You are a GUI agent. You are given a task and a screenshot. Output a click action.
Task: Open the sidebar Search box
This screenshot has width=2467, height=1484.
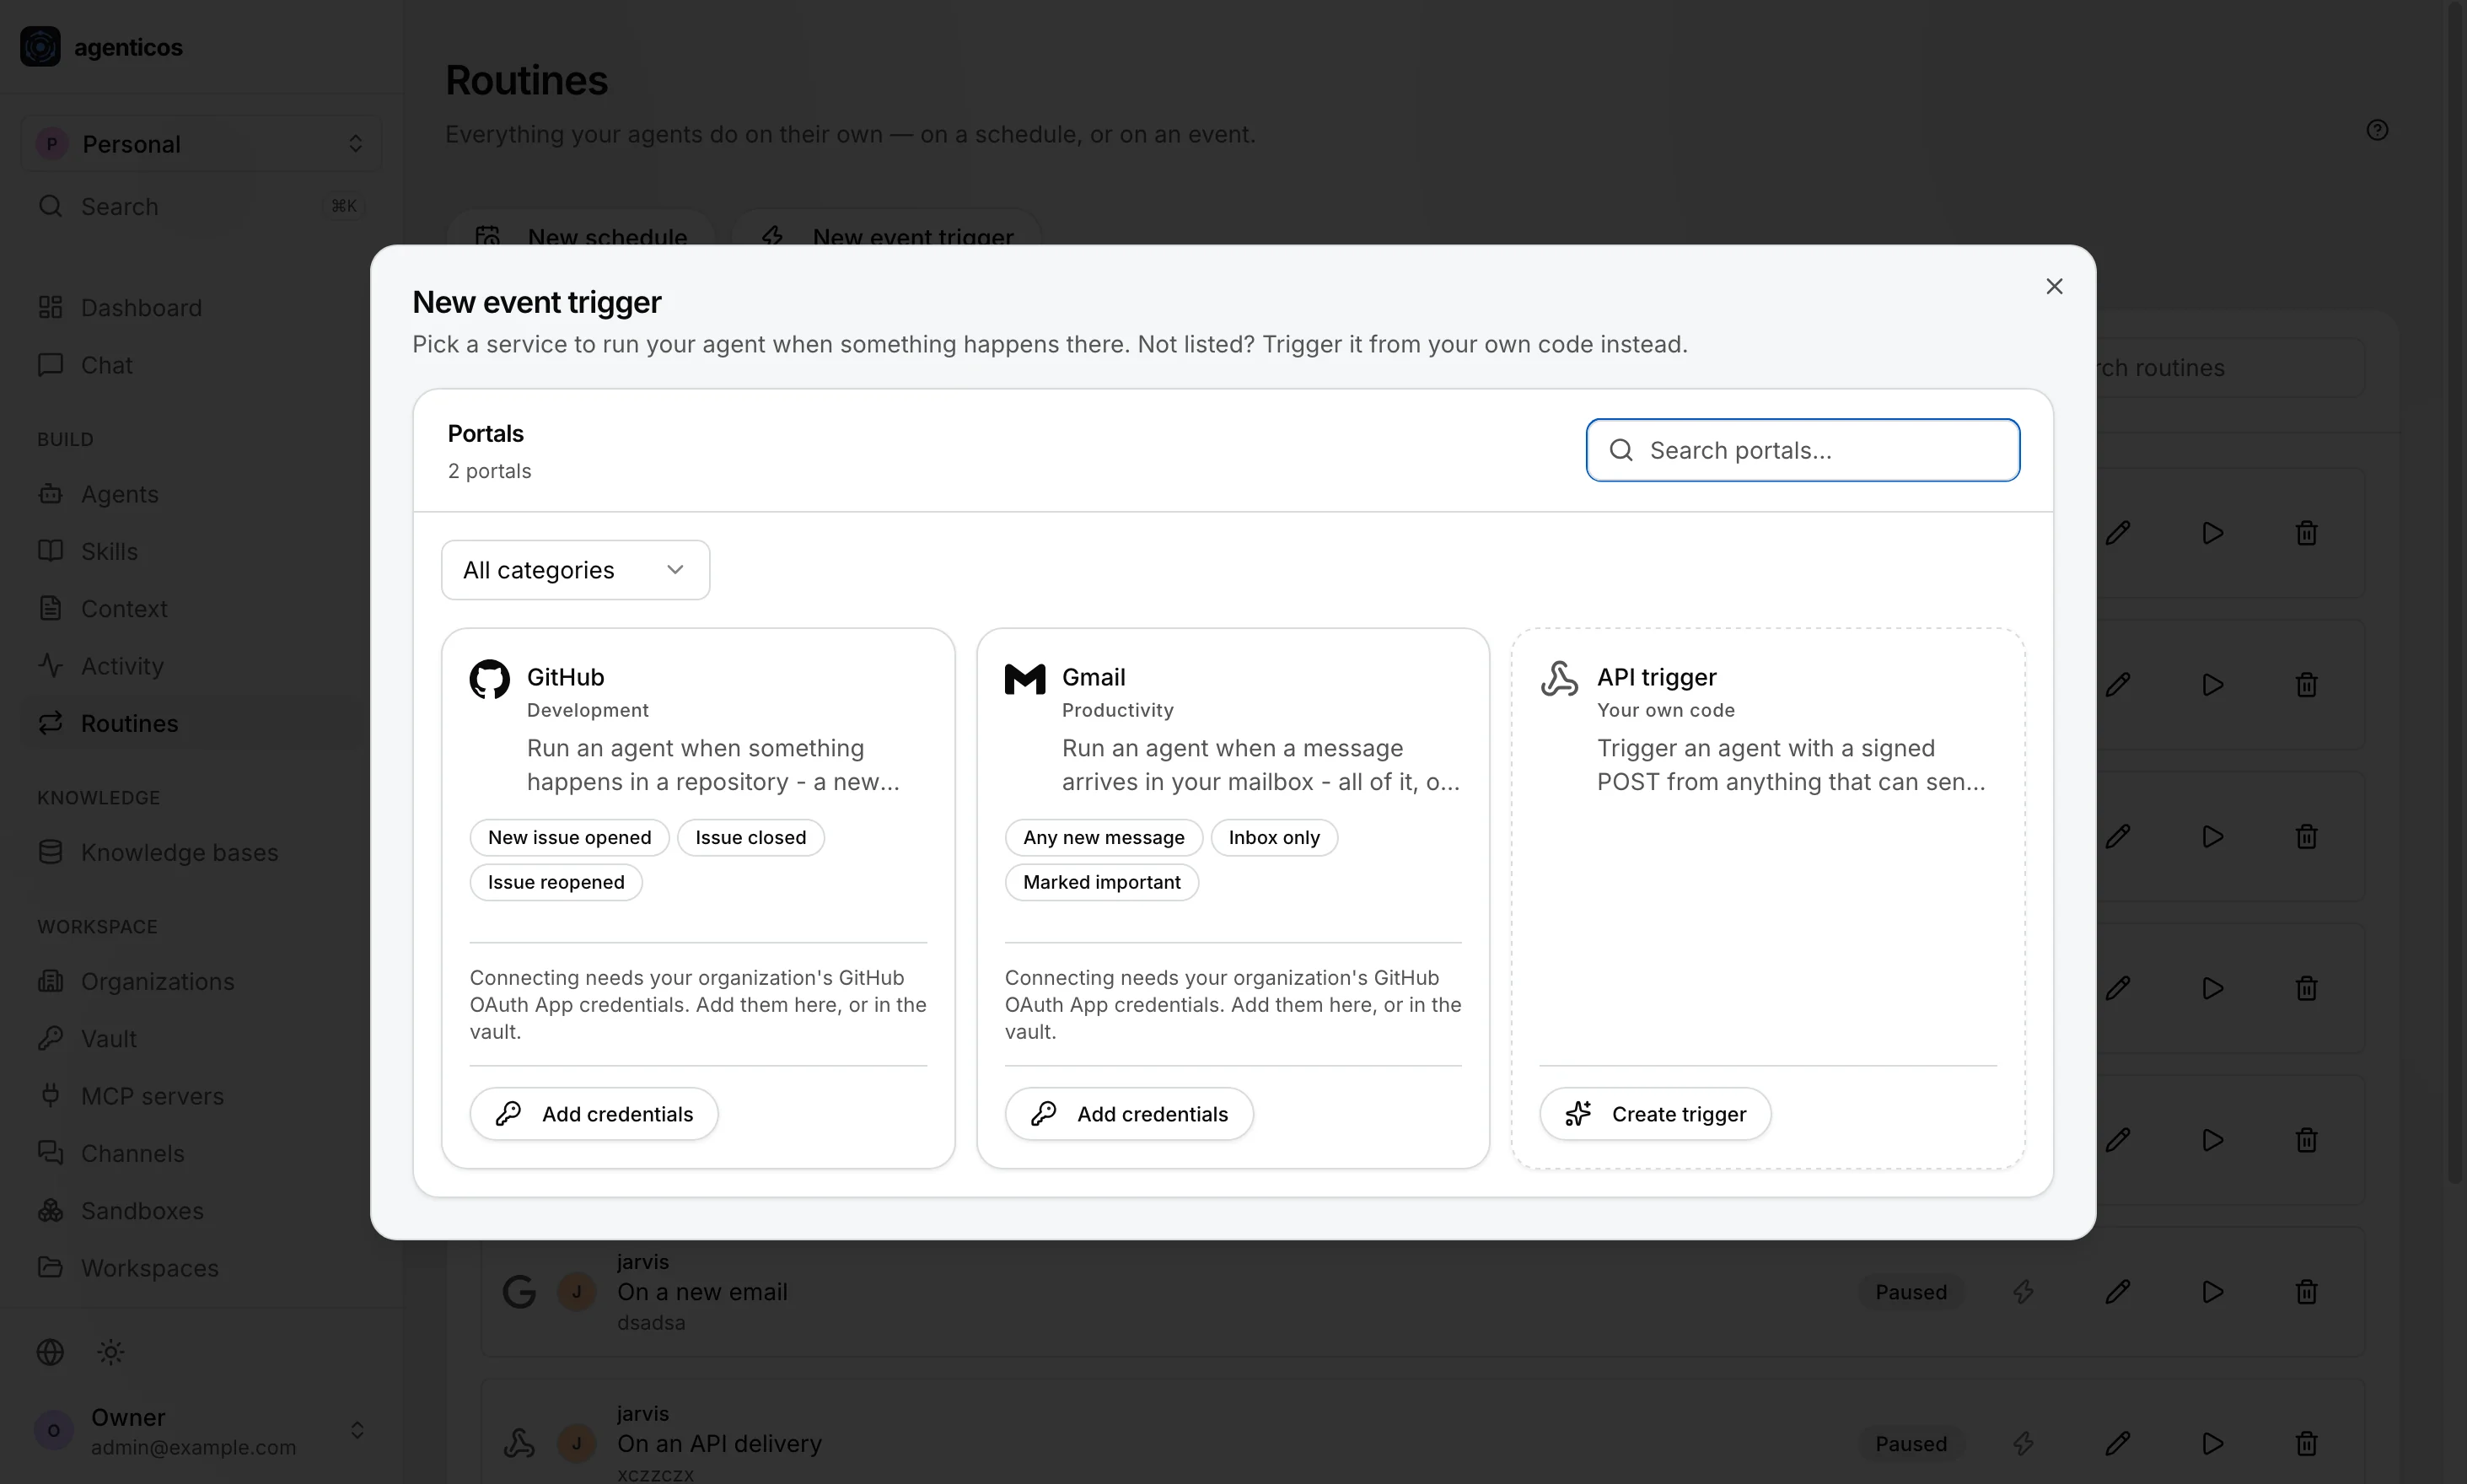tap(201, 206)
